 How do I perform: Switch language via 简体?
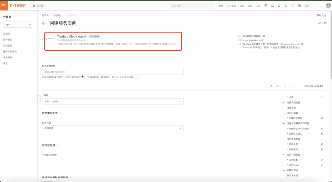(307, 6)
